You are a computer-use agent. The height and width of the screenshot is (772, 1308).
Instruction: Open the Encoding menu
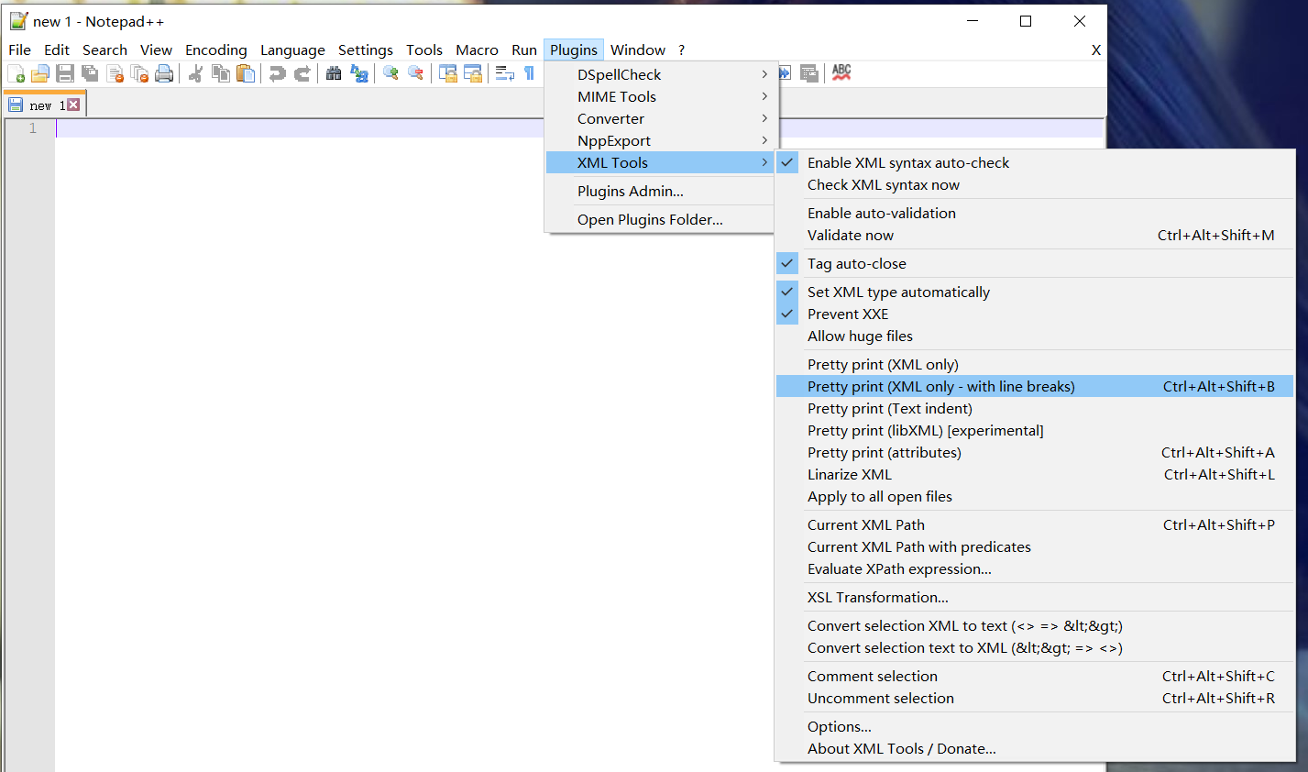coord(215,50)
